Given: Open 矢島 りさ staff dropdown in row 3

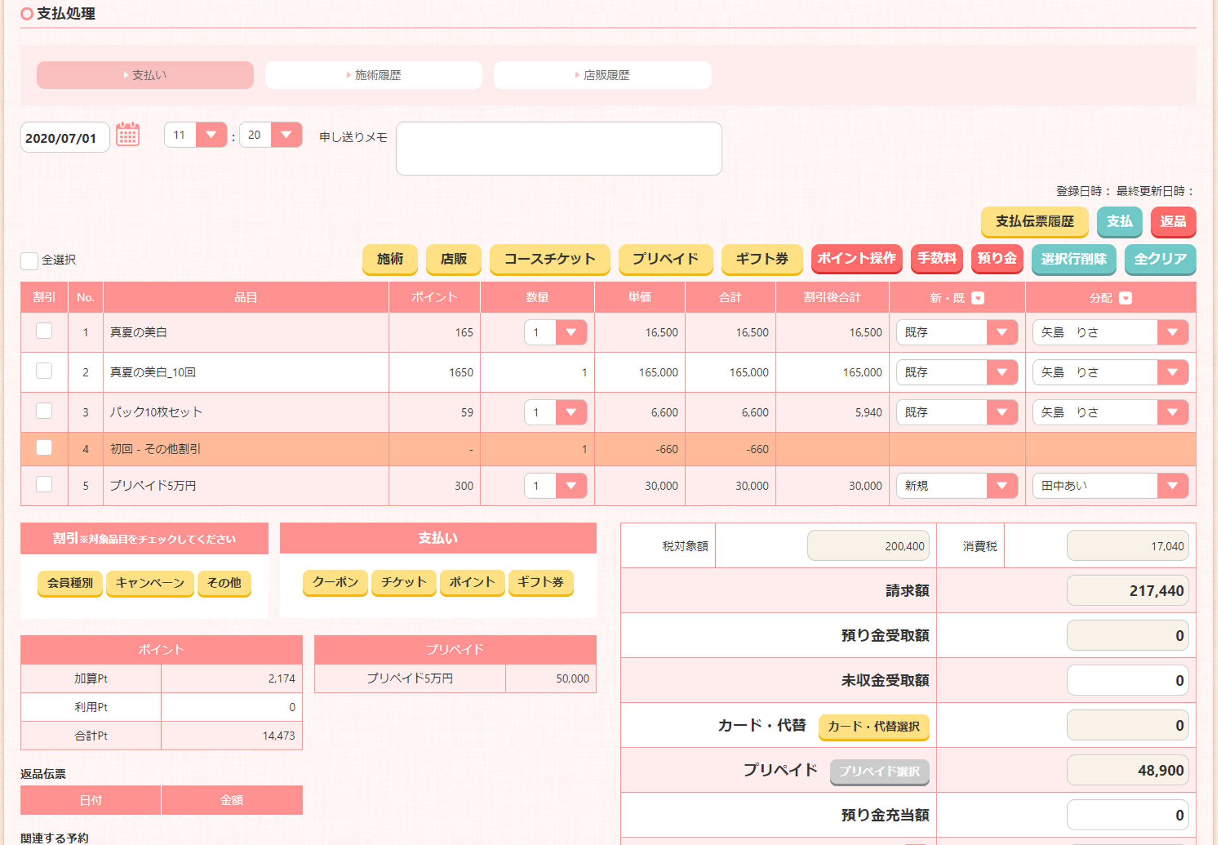Looking at the screenshot, I should (x=1110, y=412).
